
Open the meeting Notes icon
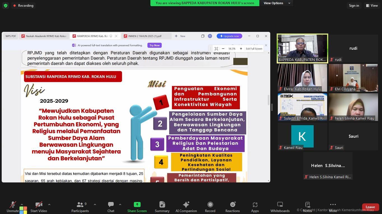(x=307, y=205)
